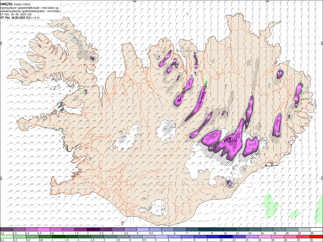Click upper legend swatch between 9 and 10
This screenshot has height=242, width=323.
[x=217, y=229]
